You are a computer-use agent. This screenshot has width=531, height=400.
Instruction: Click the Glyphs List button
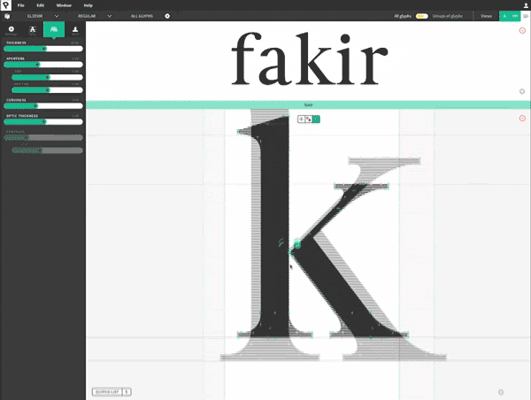pyautogui.click(x=105, y=390)
